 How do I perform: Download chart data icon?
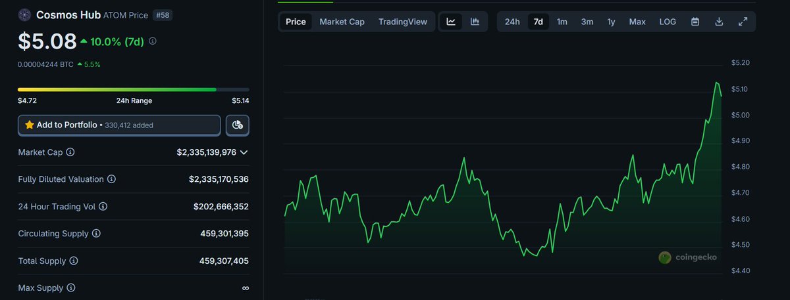point(719,22)
